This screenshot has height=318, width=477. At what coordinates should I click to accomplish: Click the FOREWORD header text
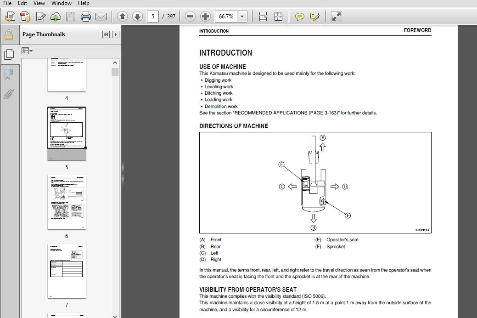[x=417, y=30]
